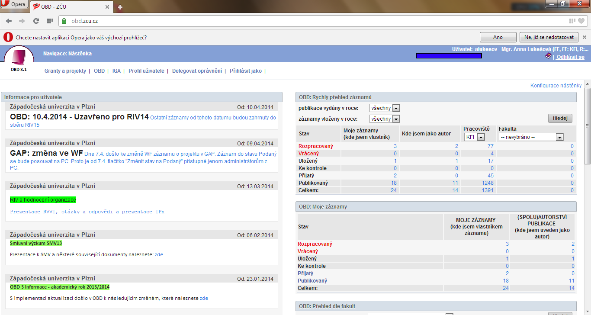Click 'zde' link in Smluvní výzkum SMV13
The height and width of the screenshot is (315, 591).
pos(159,254)
